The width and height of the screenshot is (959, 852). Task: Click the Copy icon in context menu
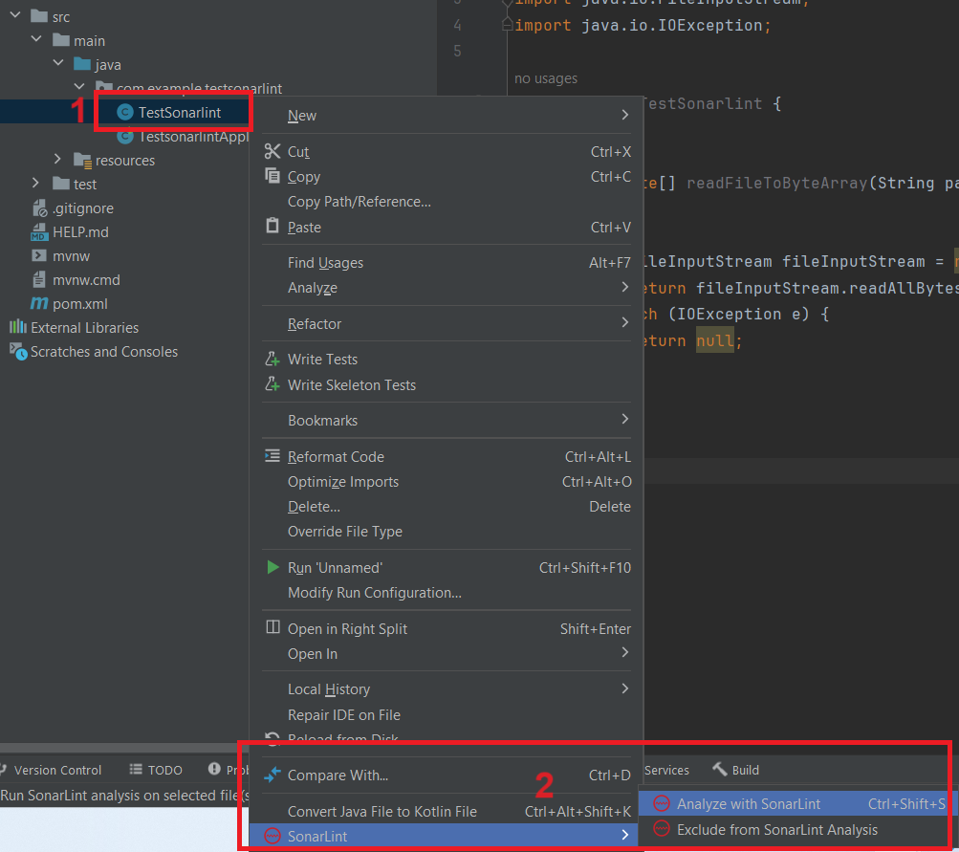point(272,176)
